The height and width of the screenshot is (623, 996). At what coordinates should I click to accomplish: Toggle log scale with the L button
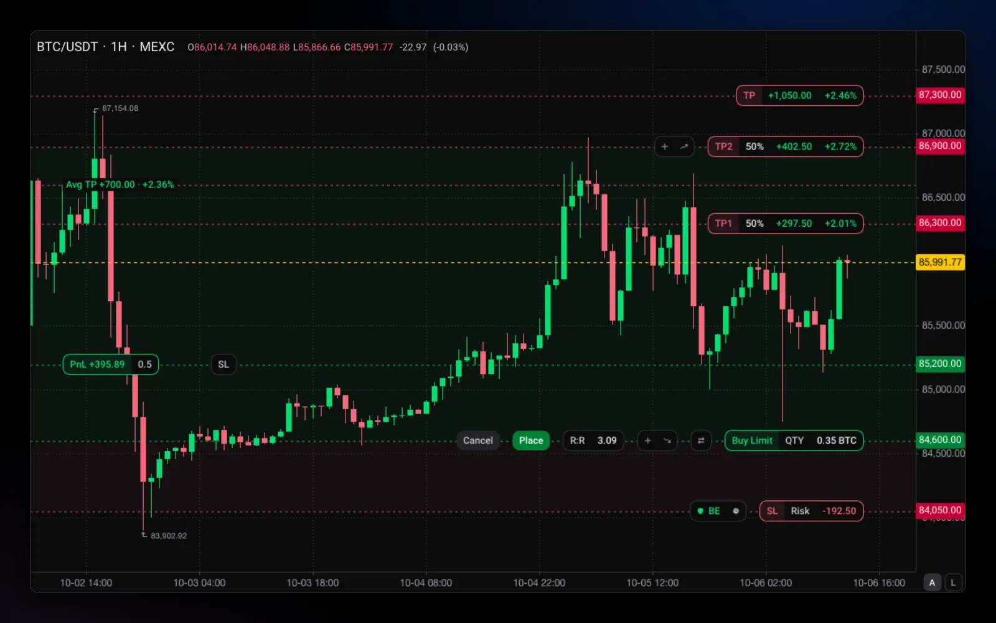click(x=953, y=583)
